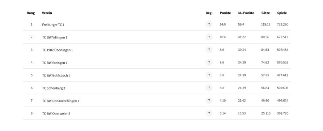The image size is (323, 131).
Task: Click the Rang column header
Action: click(31, 13)
